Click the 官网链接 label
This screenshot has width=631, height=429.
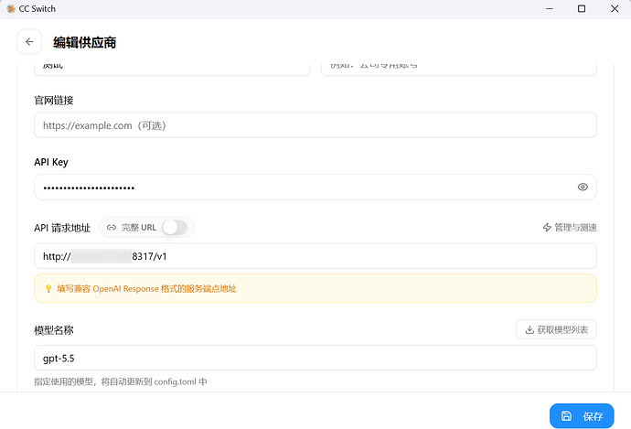coord(54,101)
